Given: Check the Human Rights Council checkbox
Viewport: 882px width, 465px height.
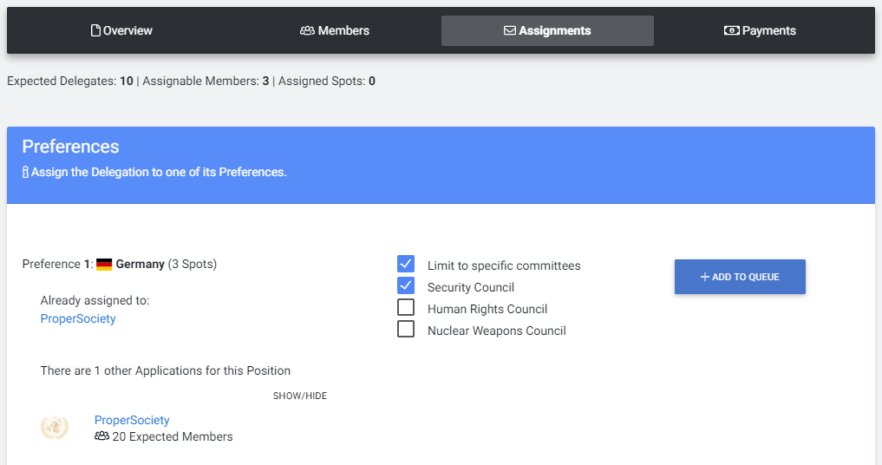Looking at the screenshot, I should (406, 307).
